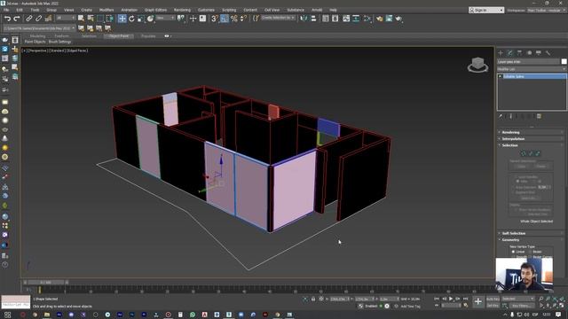Open the Modifier List dropdown

tap(532, 69)
